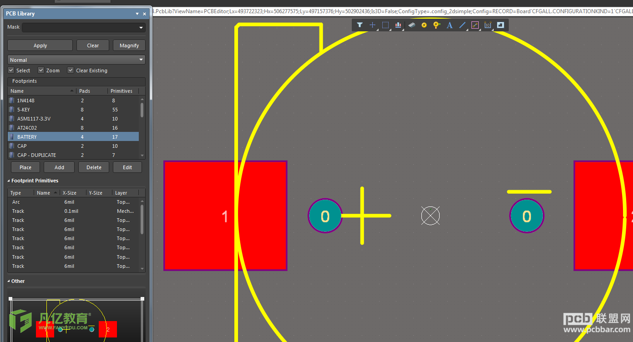Open the selection filter tool

360,25
